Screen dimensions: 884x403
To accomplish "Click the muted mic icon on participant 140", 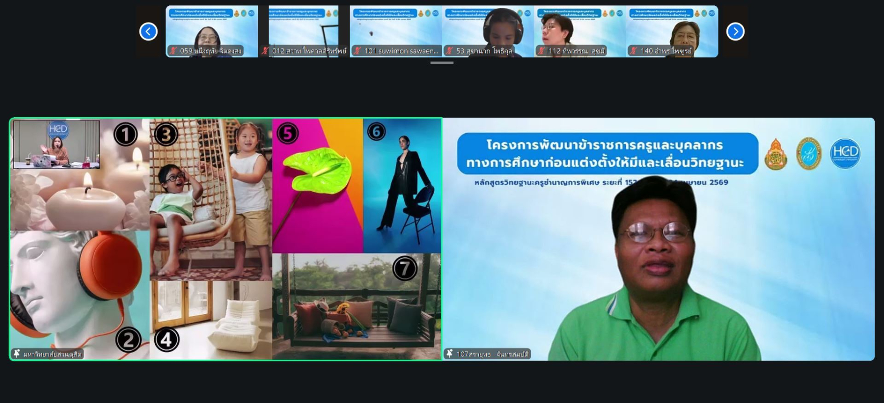I will [634, 51].
